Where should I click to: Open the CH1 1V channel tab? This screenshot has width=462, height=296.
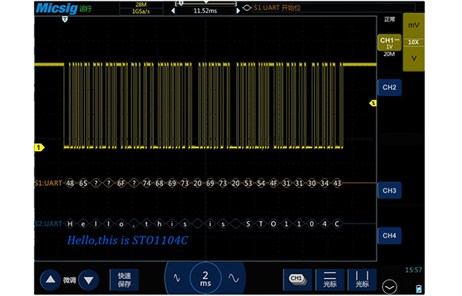[389, 42]
